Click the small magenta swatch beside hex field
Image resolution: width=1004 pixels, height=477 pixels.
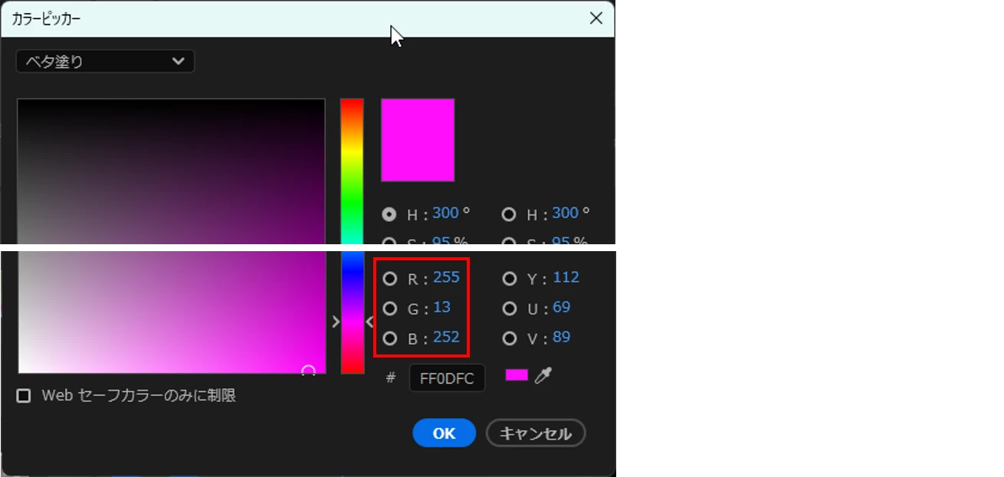tap(517, 375)
